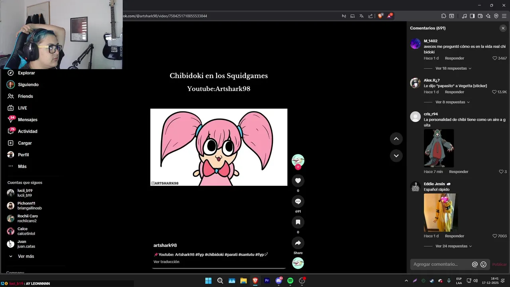510x287 pixels.
Task: Like Alex.R¿? comment with 13.9K likes
Action: (x=494, y=92)
